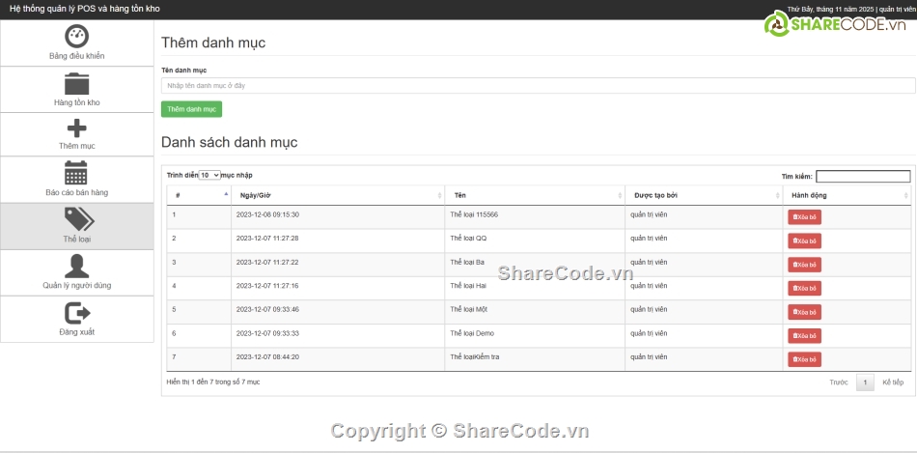Viewport: 917px width, 453px height.
Task: Delete category Thể loại Hai with Xóa bỏ
Action: 804,289
